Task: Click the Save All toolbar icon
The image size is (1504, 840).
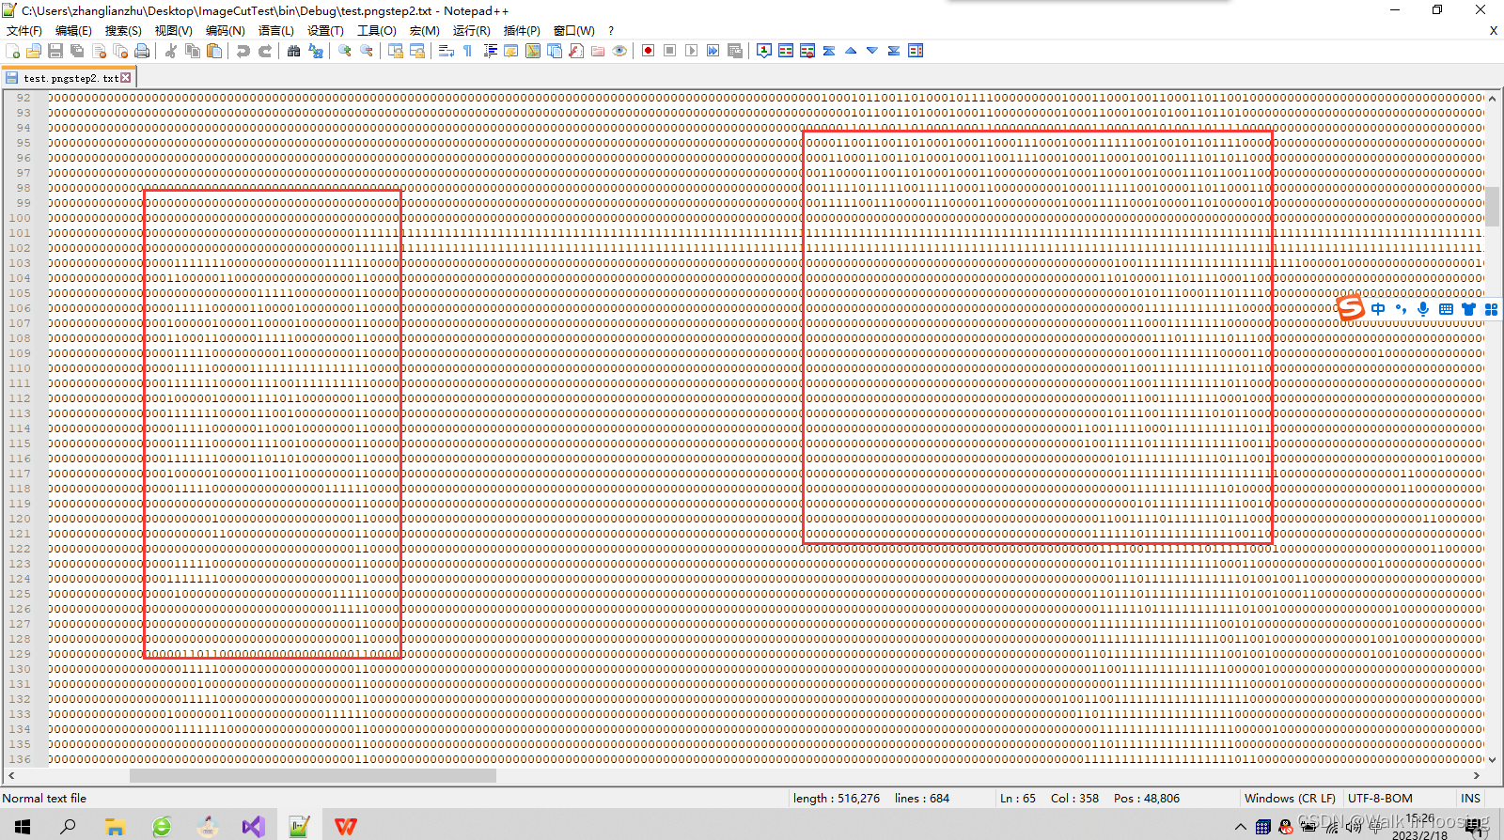Action: tap(77, 51)
